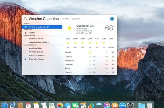The height and width of the screenshot is (108, 164).
Task: Click the High 72 Low 50 line
Action: pos(84,33)
